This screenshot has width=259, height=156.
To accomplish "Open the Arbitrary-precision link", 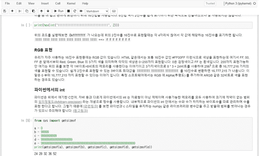I will 60,102.
